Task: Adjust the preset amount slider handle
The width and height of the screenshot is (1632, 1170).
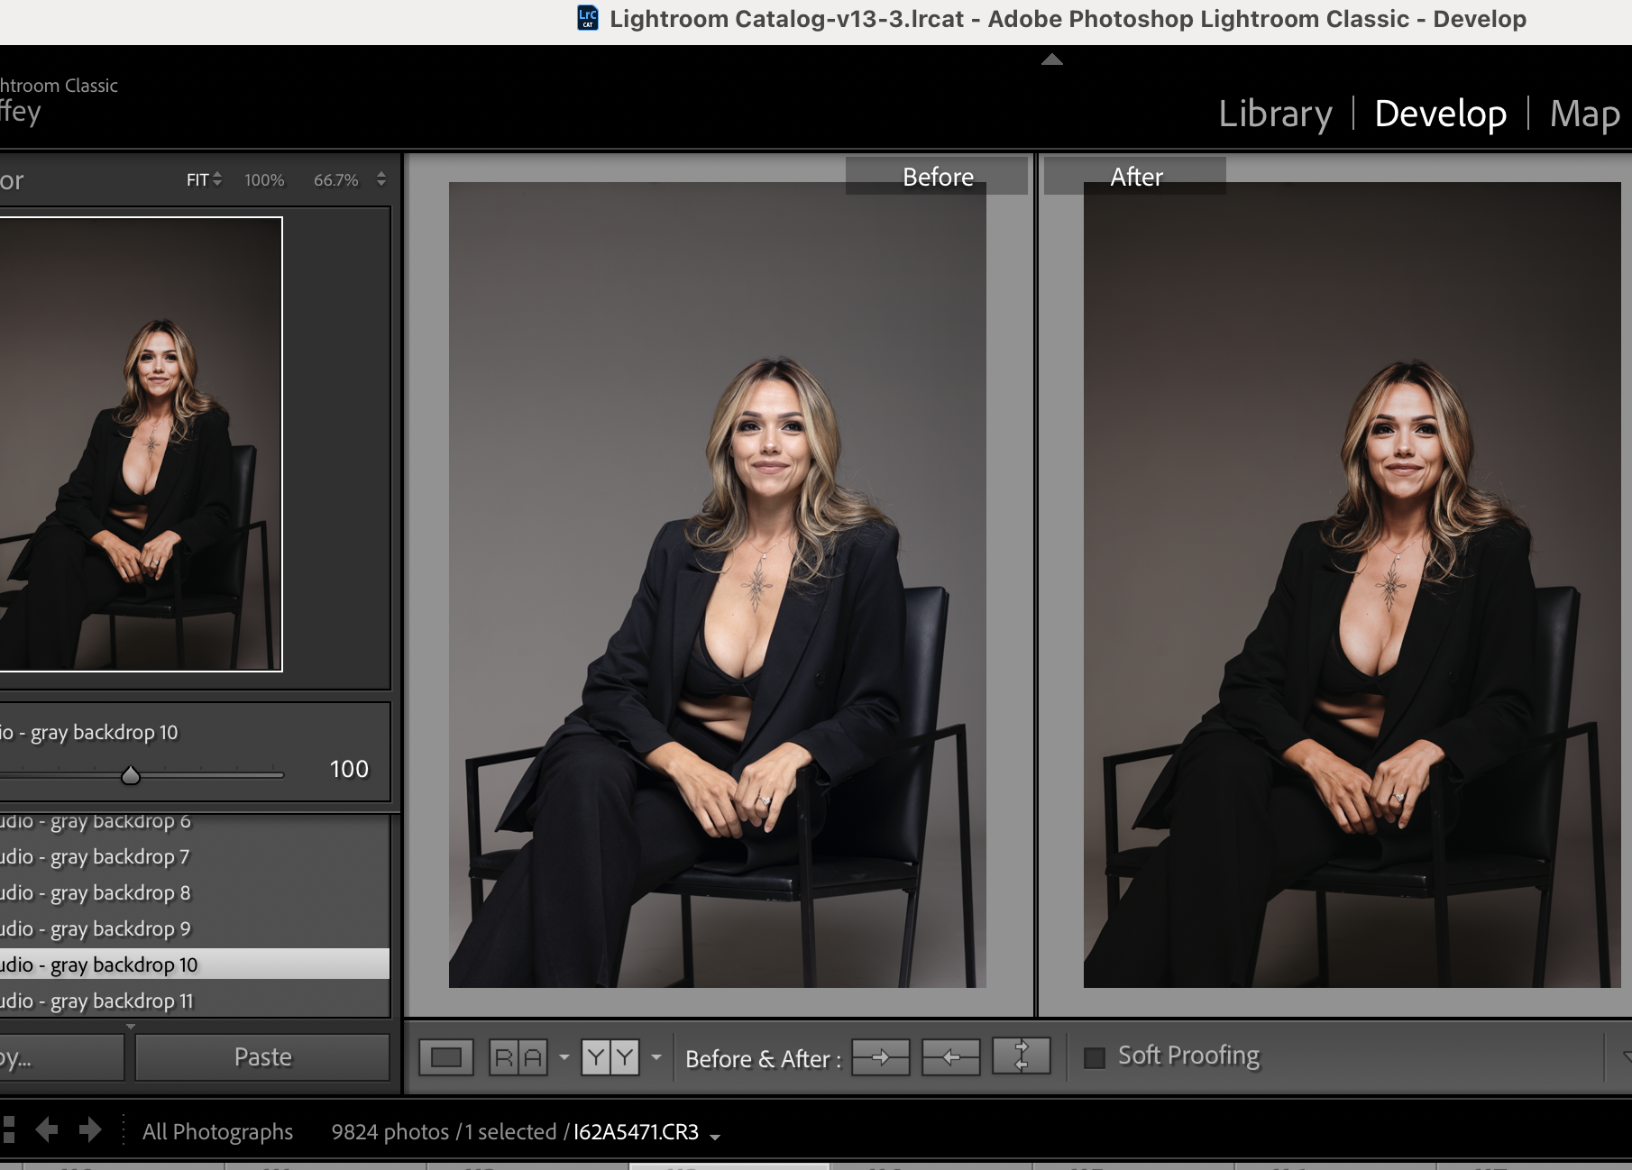Action: (131, 775)
